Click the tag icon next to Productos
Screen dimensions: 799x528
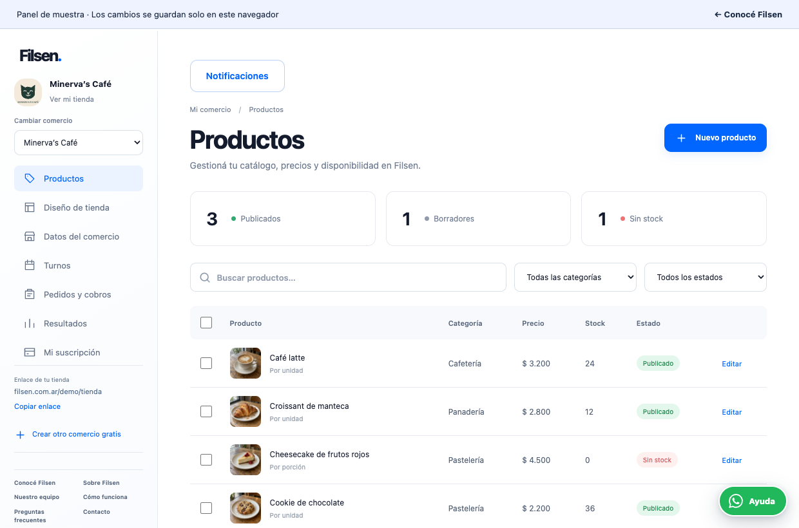coord(30,178)
